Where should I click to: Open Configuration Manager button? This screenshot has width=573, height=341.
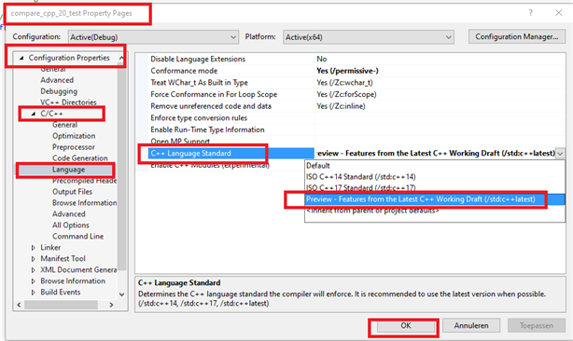517,37
